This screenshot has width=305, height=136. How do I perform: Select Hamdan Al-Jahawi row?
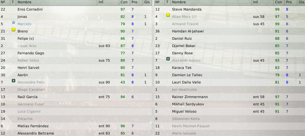(229, 31)
